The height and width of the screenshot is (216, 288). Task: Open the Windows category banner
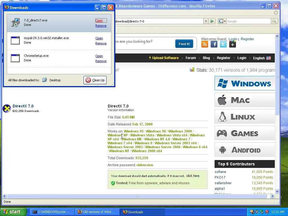[245, 83]
